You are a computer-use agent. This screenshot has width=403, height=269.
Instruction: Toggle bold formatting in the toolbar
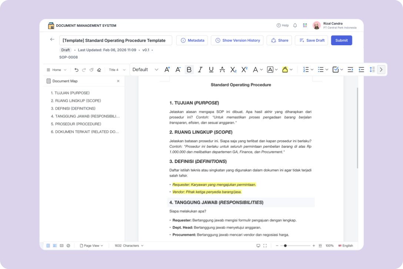[189, 69]
